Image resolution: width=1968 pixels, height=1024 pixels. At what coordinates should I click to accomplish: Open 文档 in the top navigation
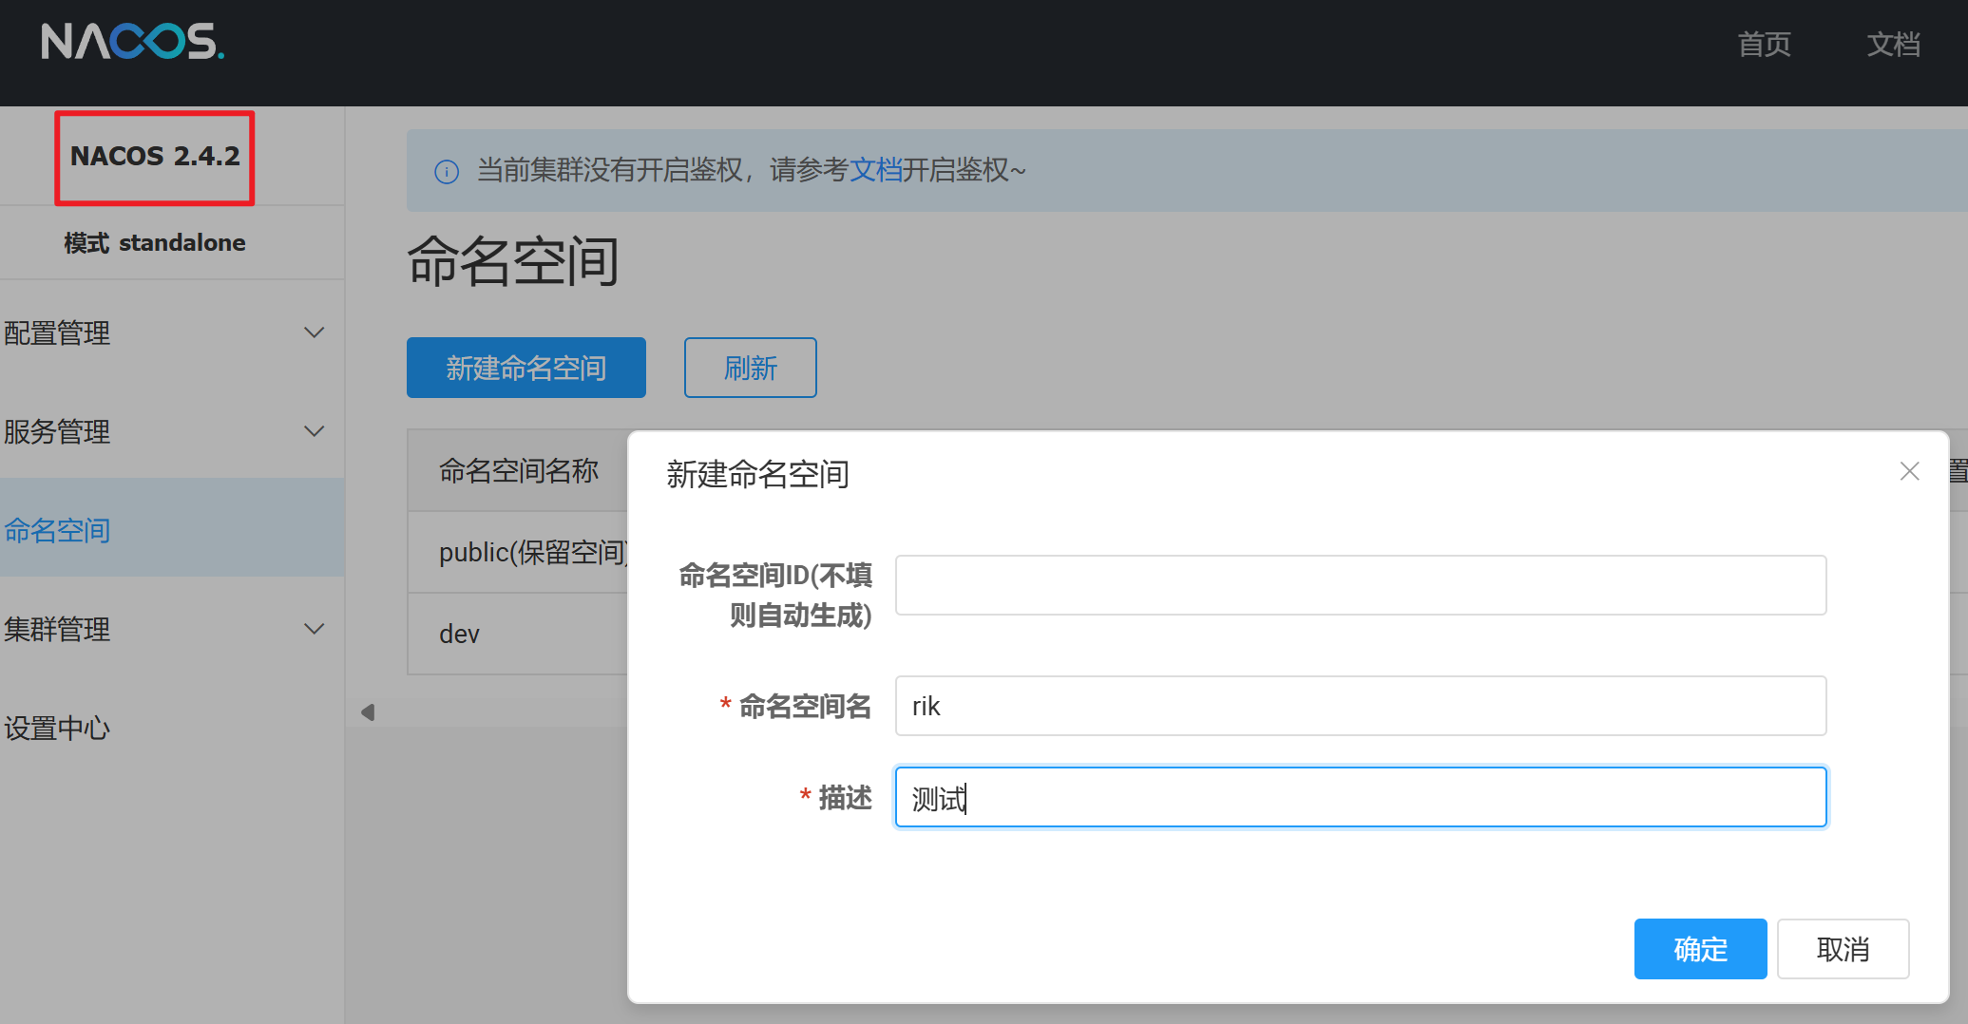click(x=1894, y=44)
